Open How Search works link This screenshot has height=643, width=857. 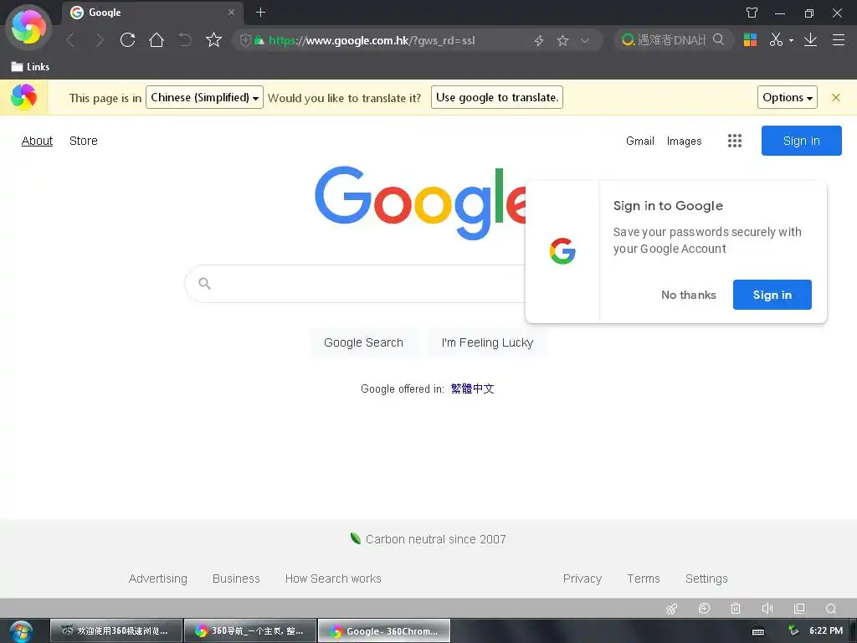point(333,579)
